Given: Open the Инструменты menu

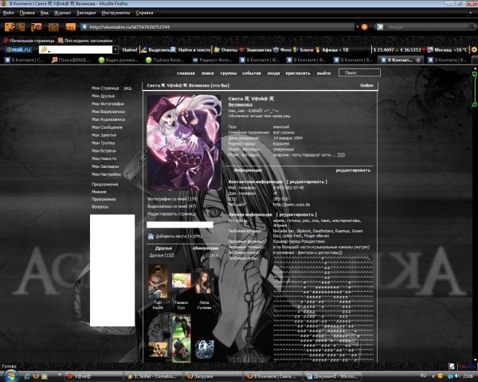Looking at the screenshot, I should tap(116, 13).
